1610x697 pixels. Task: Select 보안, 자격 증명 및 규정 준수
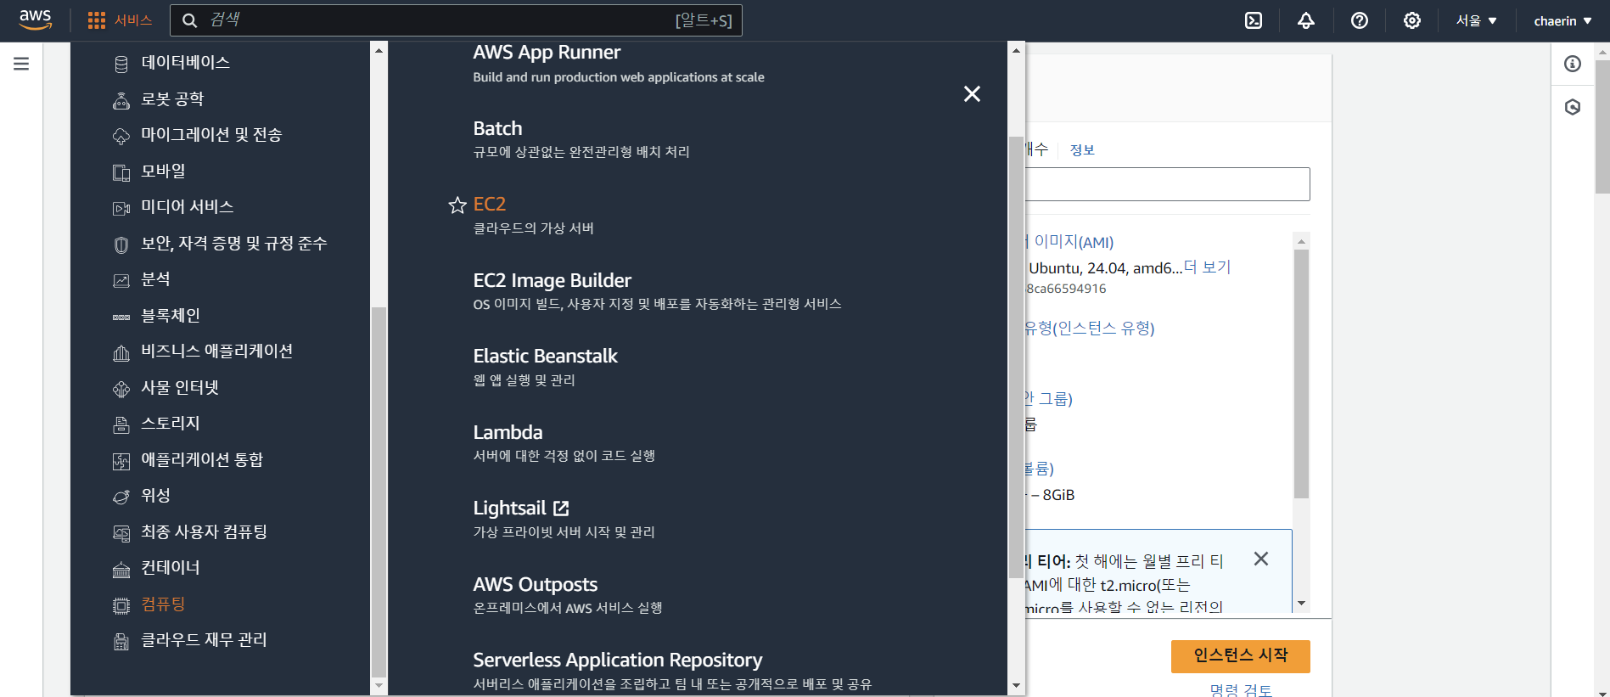tap(233, 244)
